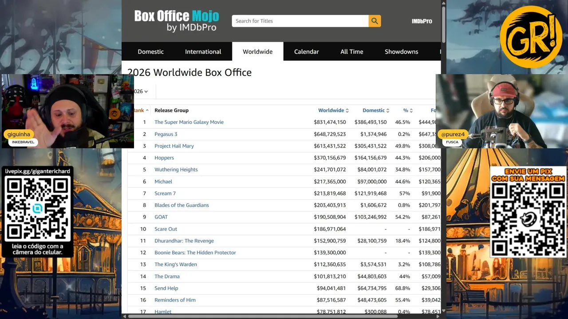This screenshot has height=319, width=568.
Task: Open The Super Mario Galaxy Movie link
Action: coord(189,122)
